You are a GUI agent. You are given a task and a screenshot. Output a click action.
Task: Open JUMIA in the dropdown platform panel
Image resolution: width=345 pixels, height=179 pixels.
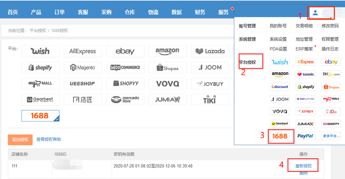[x=305, y=124]
